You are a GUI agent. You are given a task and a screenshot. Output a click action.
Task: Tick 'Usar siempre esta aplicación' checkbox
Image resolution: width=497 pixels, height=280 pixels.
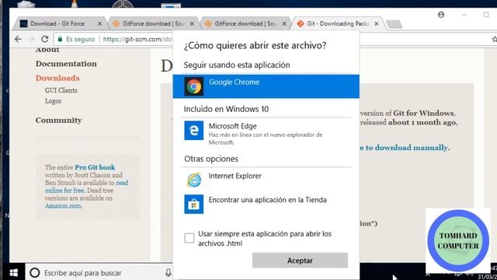pos(189,238)
